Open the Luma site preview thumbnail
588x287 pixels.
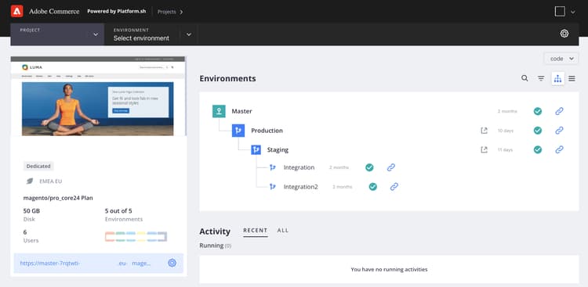click(98, 96)
